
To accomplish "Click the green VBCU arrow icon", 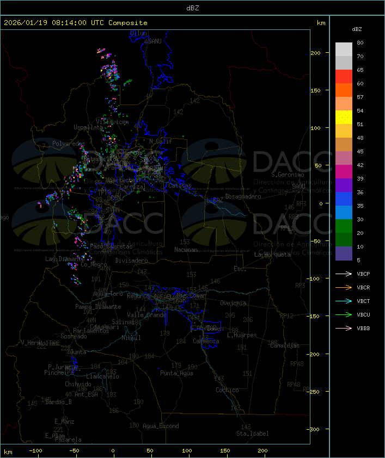I will pos(344,315).
